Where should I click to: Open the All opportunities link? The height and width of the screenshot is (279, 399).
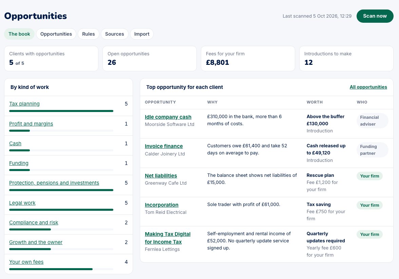coord(368,87)
